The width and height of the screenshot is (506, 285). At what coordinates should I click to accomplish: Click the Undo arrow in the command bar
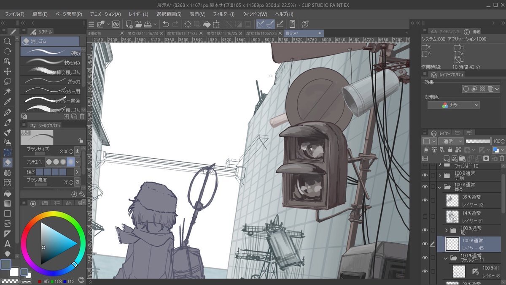pos(166,24)
